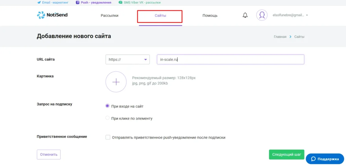Screen dimensions: 346x166
Task: Open the notifications bell
Action: [x=245, y=15]
